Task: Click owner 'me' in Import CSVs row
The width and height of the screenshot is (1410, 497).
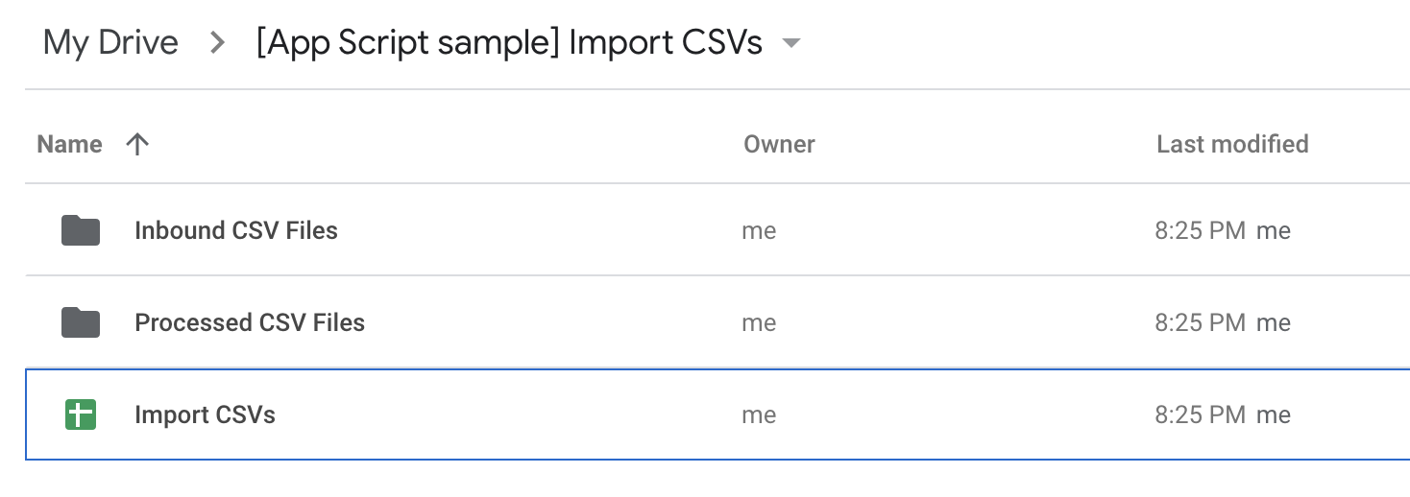Action: click(759, 414)
